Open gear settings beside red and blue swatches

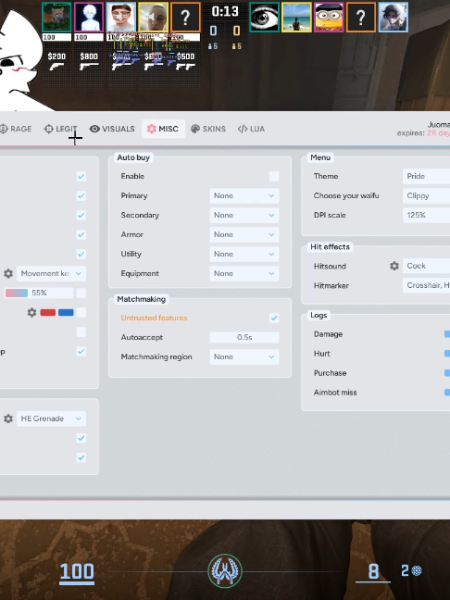(x=31, y=313)
